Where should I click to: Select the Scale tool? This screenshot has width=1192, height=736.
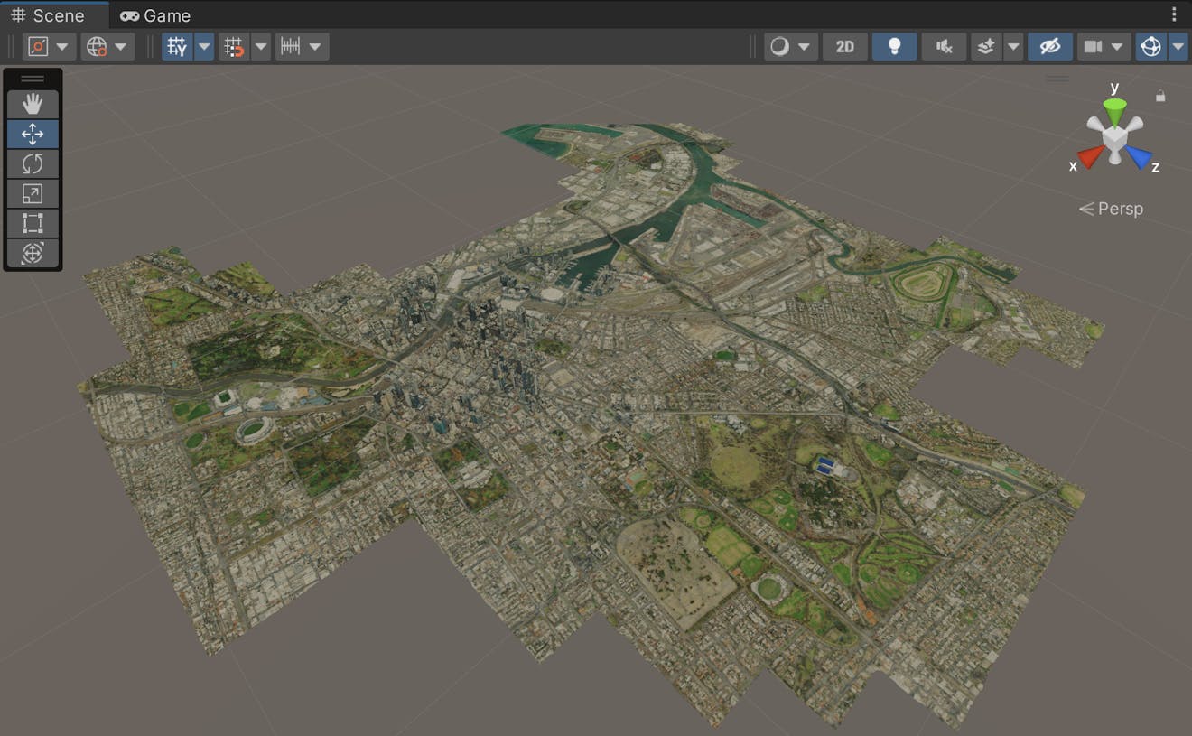tap(33, 194)
